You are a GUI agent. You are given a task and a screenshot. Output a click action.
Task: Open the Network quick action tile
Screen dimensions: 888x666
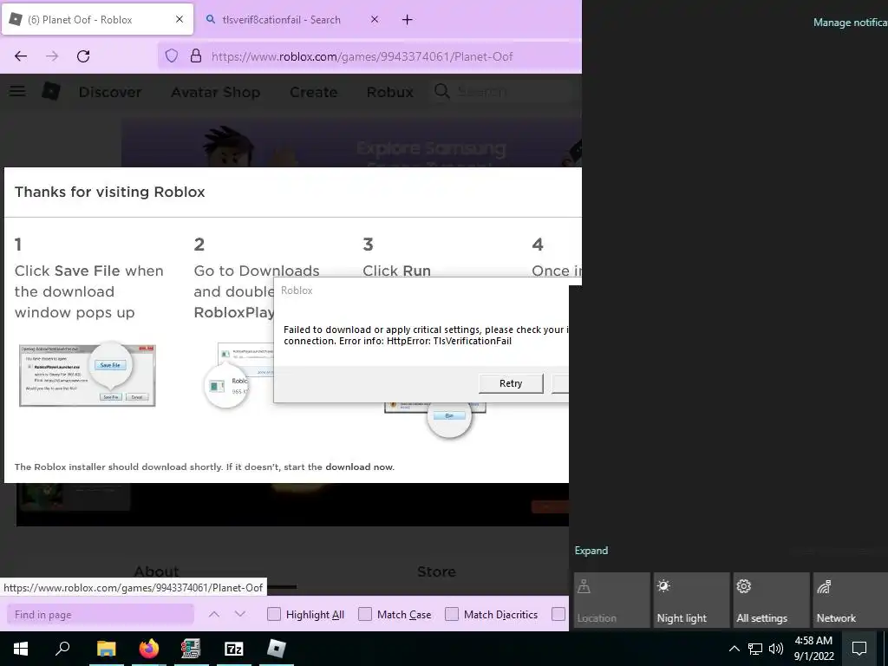pyautogui.click(x=850, y=600)
